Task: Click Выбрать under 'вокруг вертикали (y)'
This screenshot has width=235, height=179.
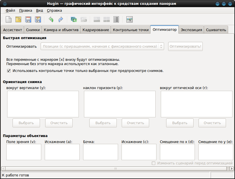Action: coord(26,123)
